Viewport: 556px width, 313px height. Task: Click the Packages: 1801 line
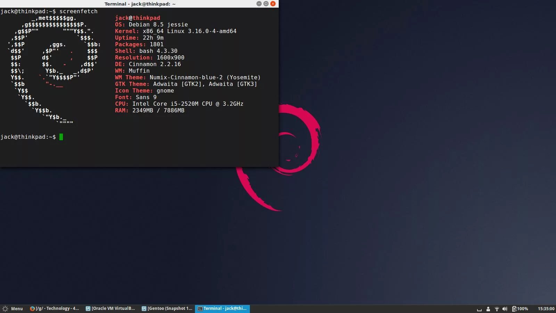click(x=139, y=44)
